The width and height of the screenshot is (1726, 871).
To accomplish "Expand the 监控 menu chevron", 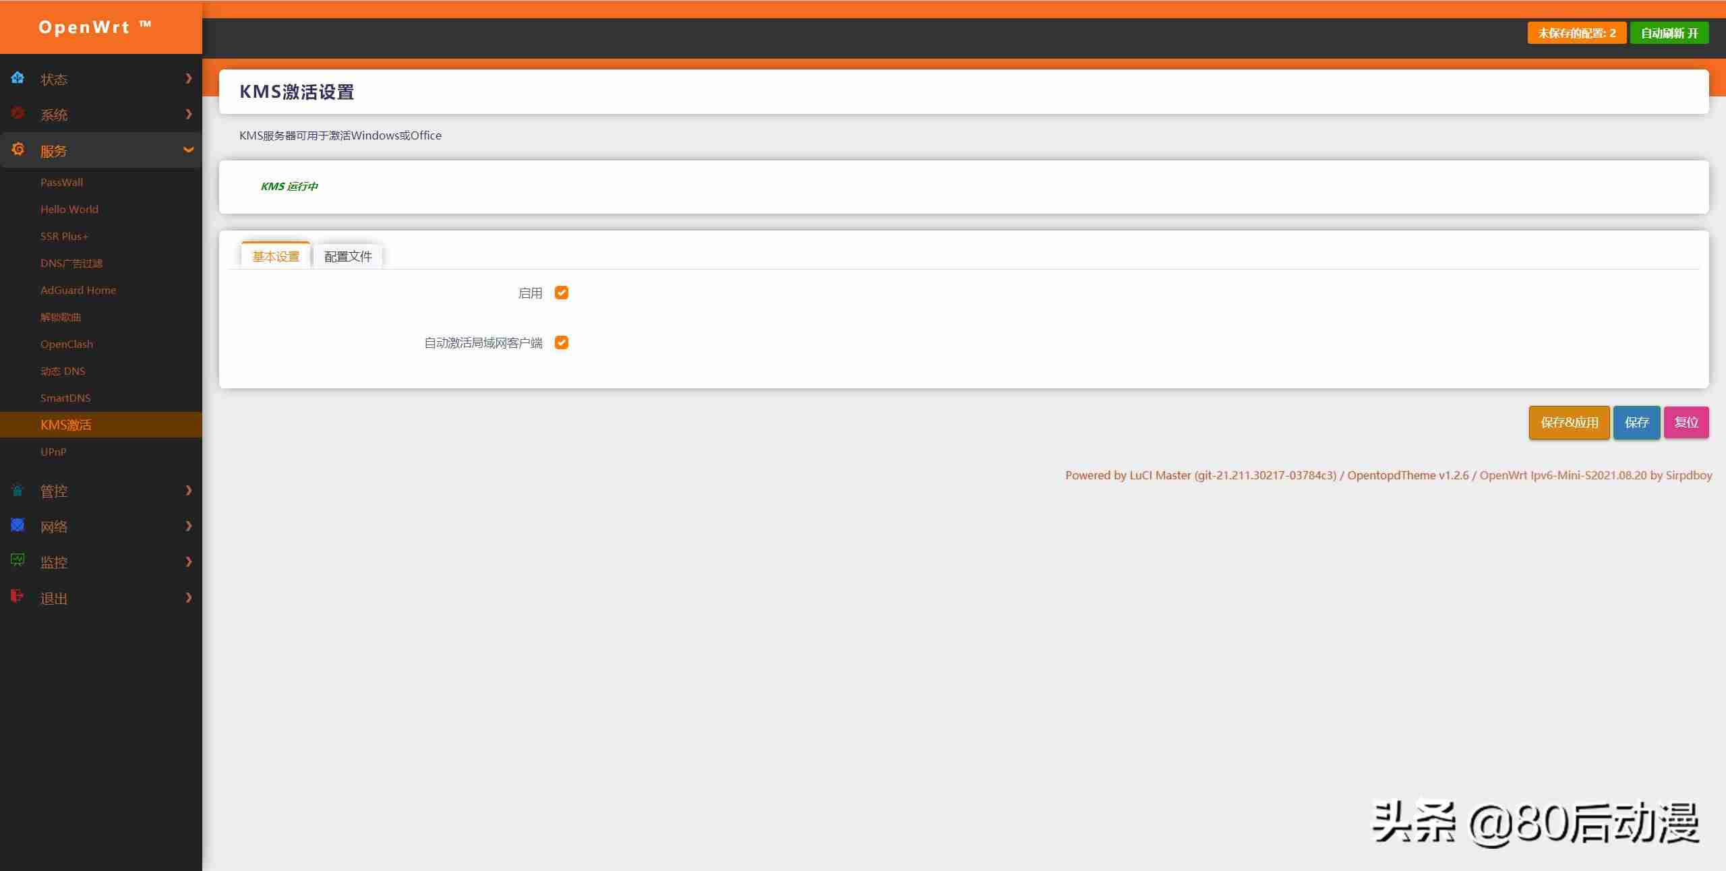I will tap(188, 562).
